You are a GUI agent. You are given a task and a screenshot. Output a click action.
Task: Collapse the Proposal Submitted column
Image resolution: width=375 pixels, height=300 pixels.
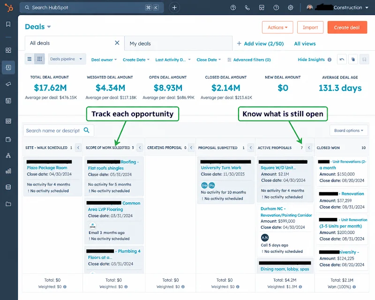tap(251, 148)
